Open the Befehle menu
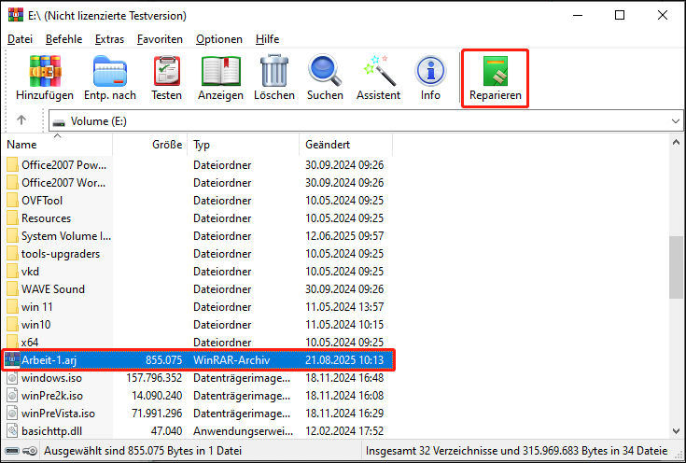 [63, 39]
